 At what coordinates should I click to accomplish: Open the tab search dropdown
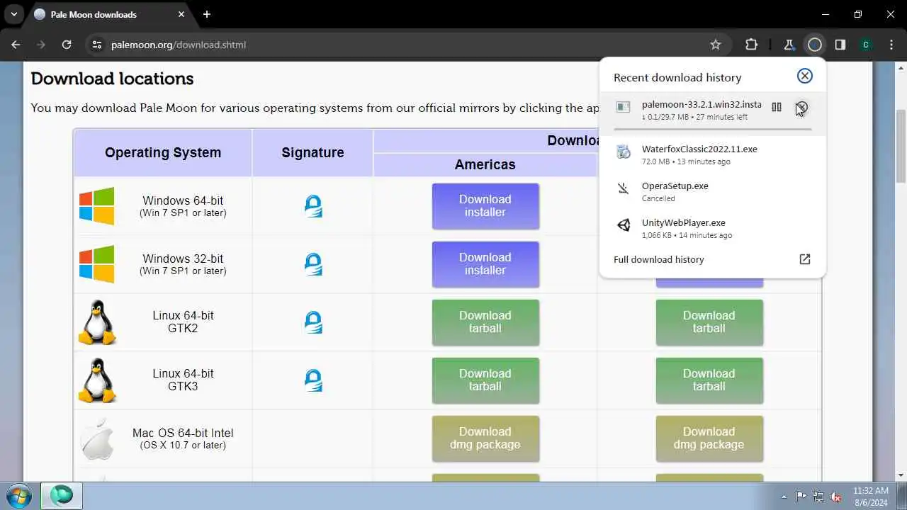coord(13,14)
